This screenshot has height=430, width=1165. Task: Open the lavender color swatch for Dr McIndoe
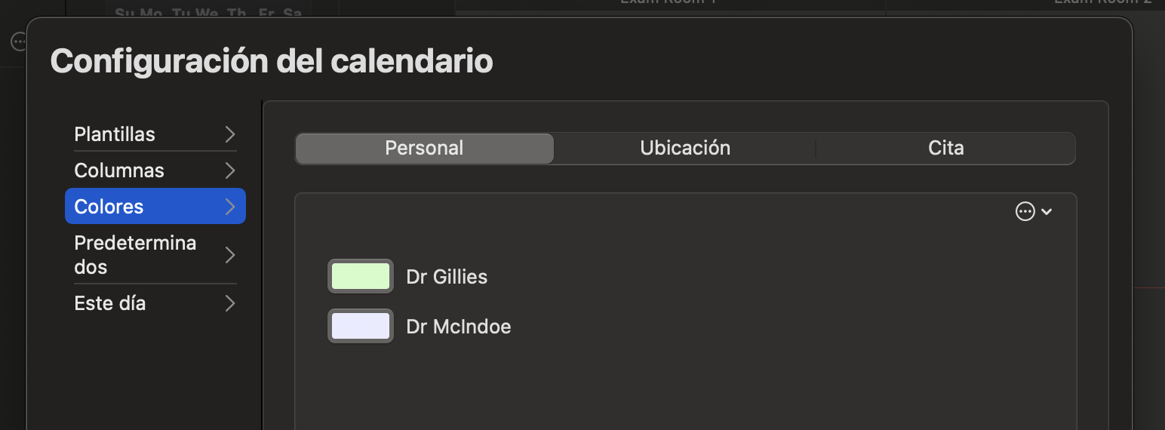[x=361, y=326]
